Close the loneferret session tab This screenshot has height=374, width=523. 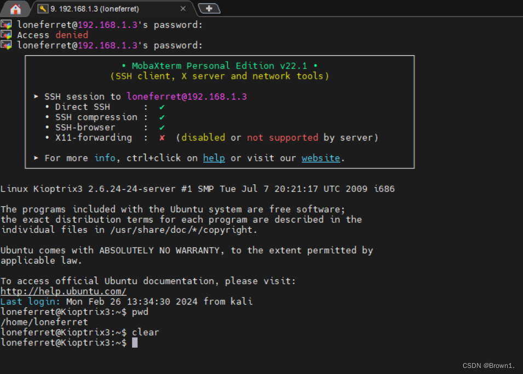(183, 8)
